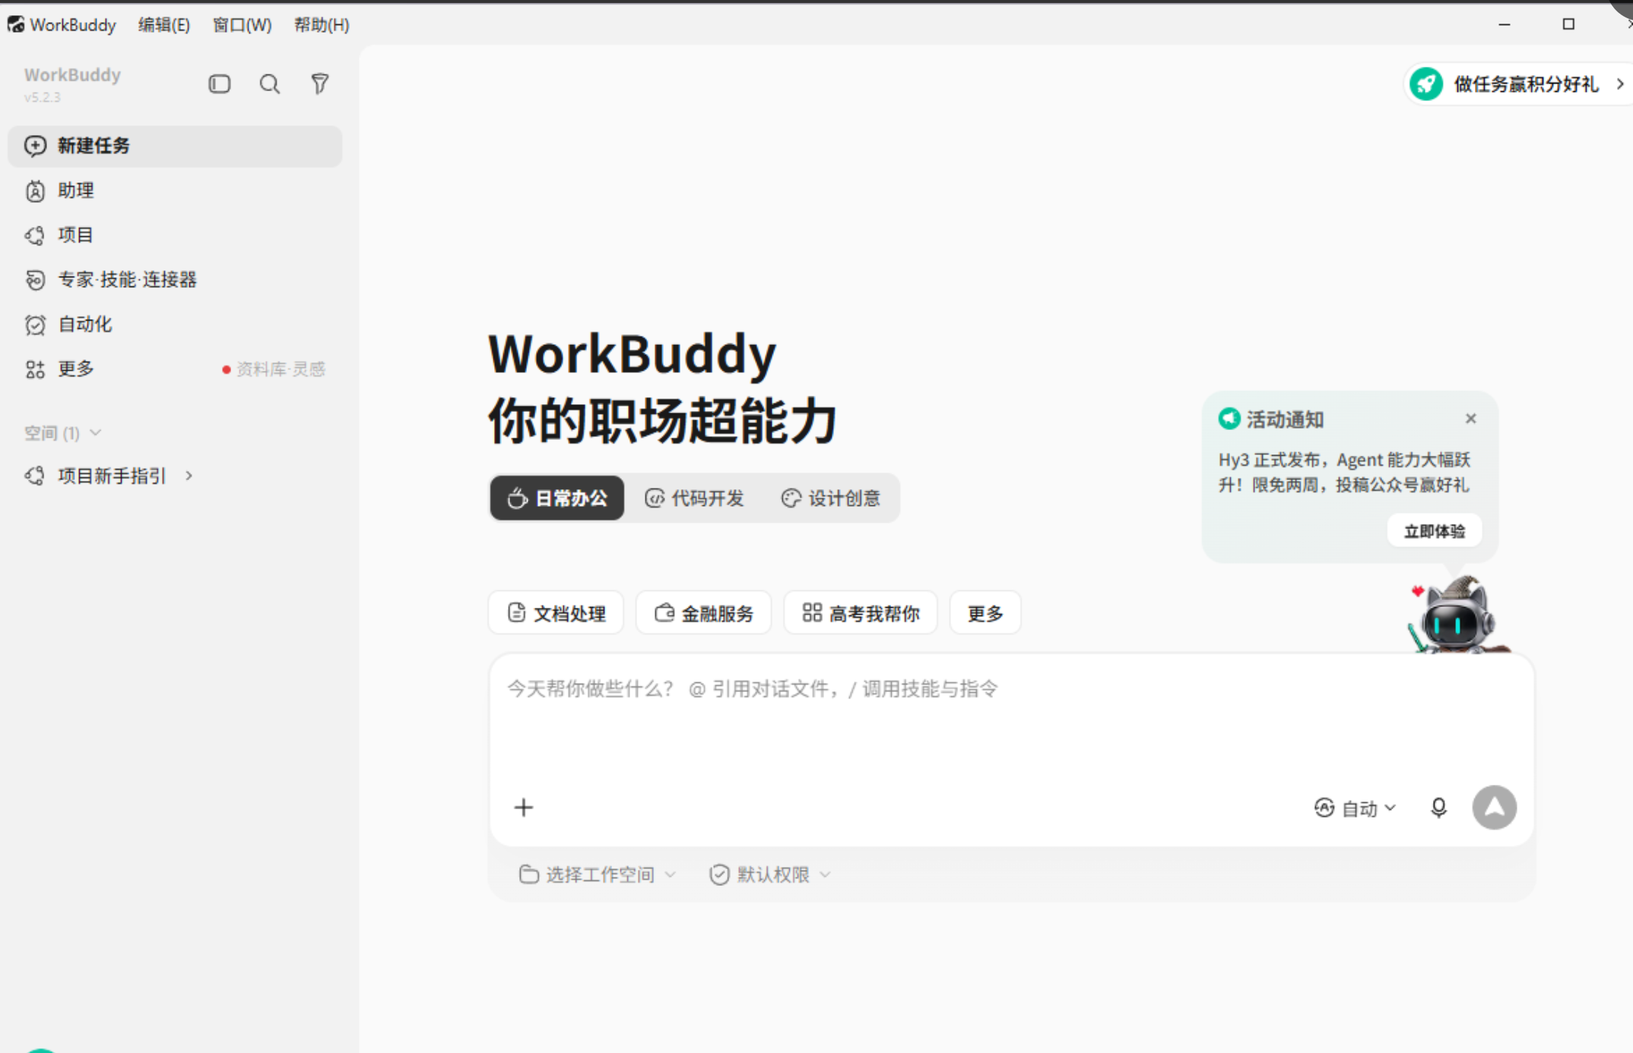Open the search magnifier icon
Image resolution: width=1633 pixels, height=1053 pixels.
click(270, 84)
